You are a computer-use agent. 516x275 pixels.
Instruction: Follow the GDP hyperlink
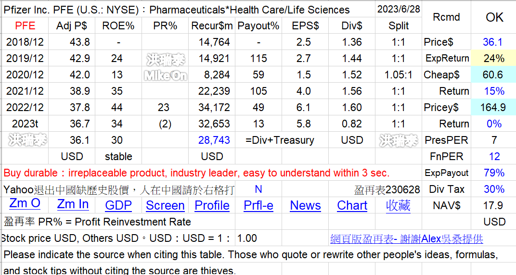pyautogui.click(x=118, y=206)
